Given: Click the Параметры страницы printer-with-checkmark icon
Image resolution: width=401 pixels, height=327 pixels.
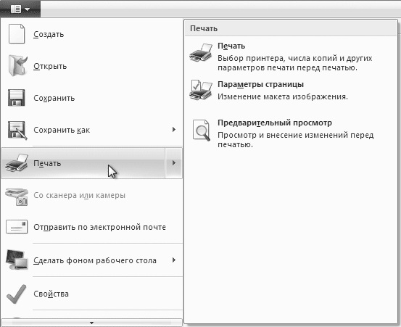Looking at the screenshot, I should pyautogui.click(x=201, y=90).
